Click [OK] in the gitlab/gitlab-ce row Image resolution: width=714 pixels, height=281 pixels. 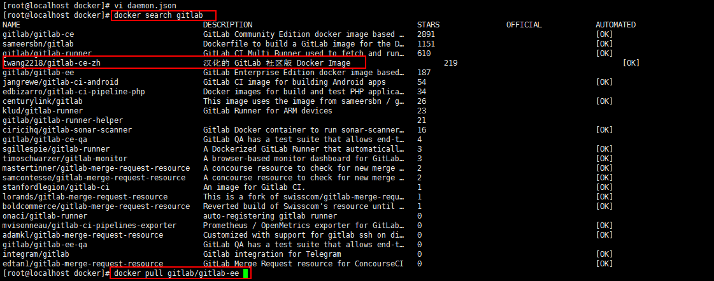click(x=604, y=34)
